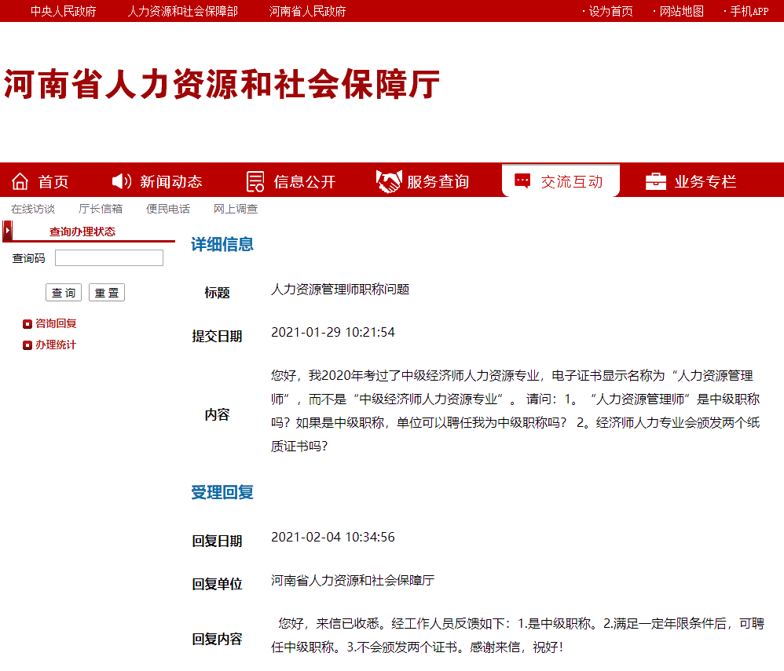Click 设为首页 in the top bar
Screen dimensions: 784x671
point(610,11)
